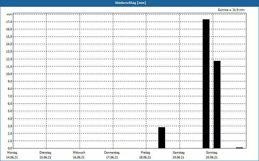The image size is (259, 161).
Task: Click the 15,0 y-axis value
Action: (9, 36)
